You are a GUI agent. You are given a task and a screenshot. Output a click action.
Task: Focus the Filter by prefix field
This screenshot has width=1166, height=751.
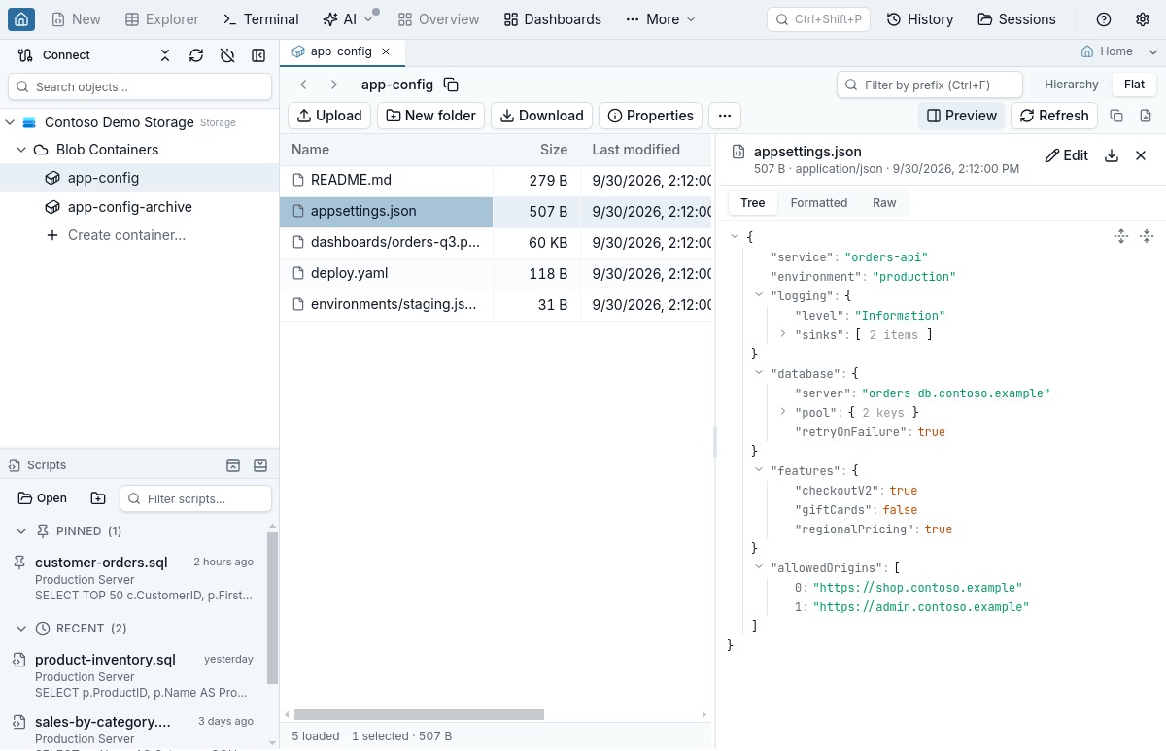tap(930, 85)
